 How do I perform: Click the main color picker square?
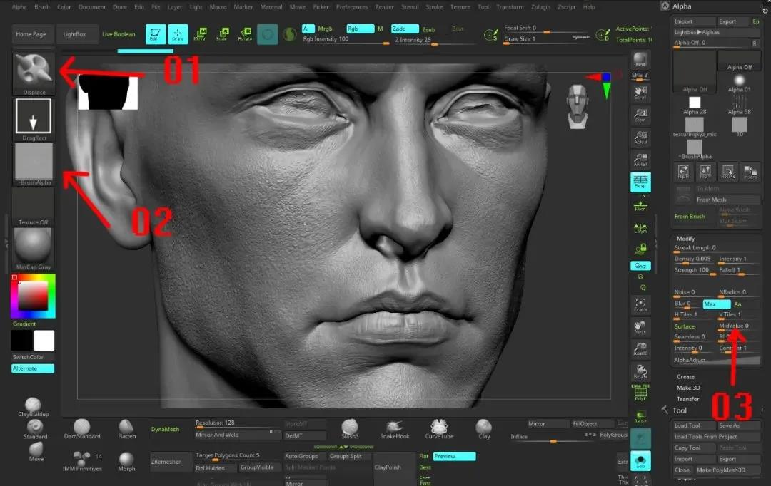(x=33, y=296)
